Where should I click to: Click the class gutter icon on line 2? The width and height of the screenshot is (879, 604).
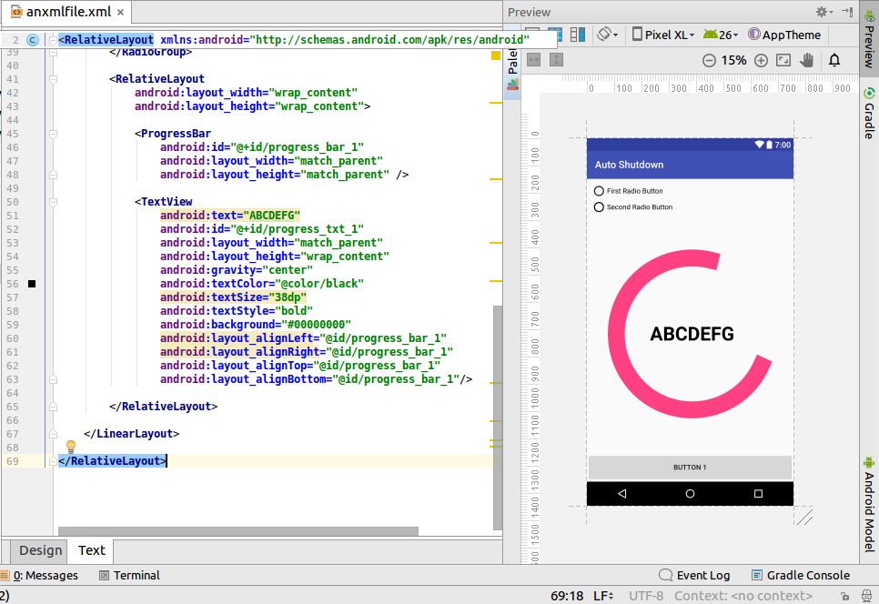pyautogui.click(x=33, y=40)
